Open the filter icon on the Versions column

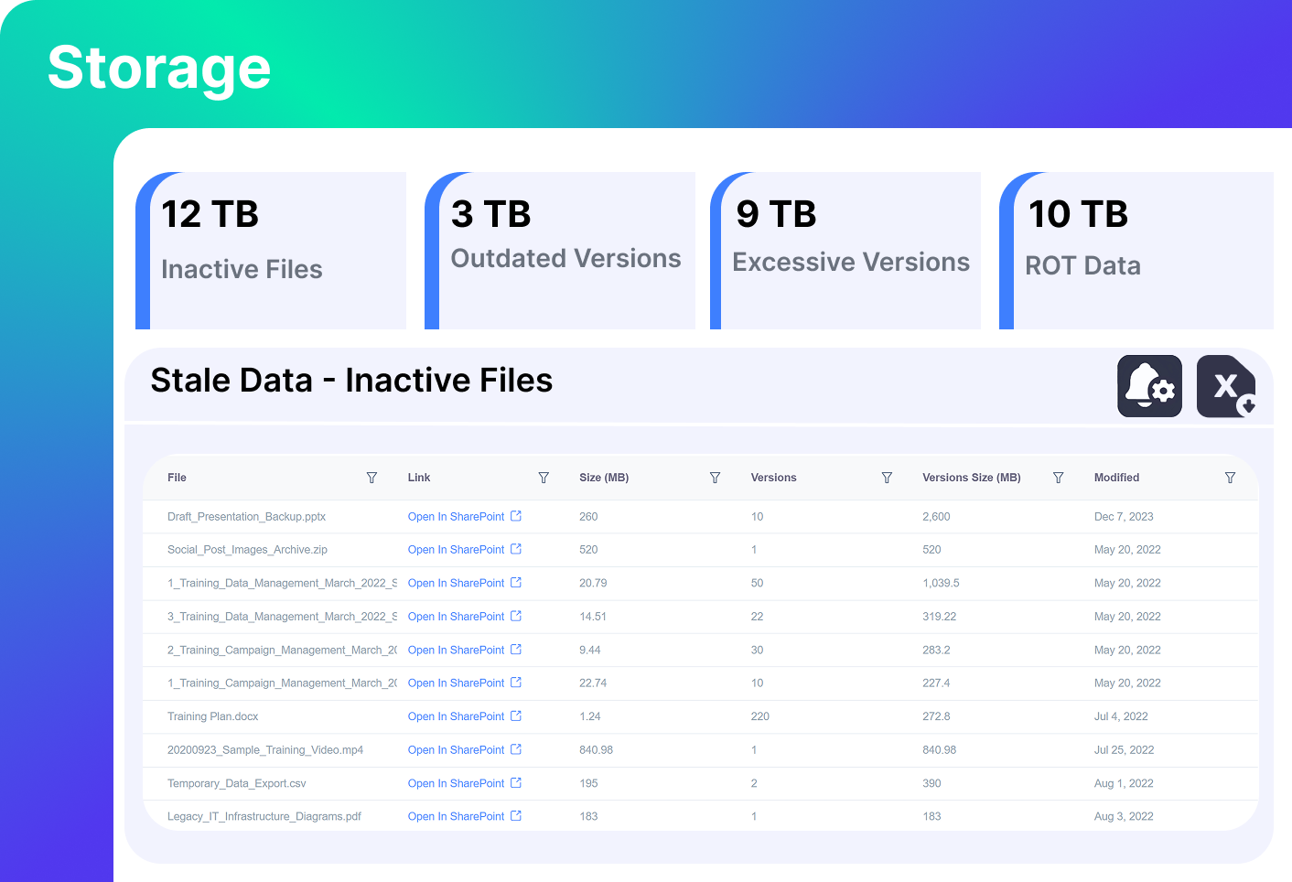click(x=887, y=477)
